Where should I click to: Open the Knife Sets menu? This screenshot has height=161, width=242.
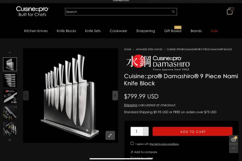(x=93, y=31)
